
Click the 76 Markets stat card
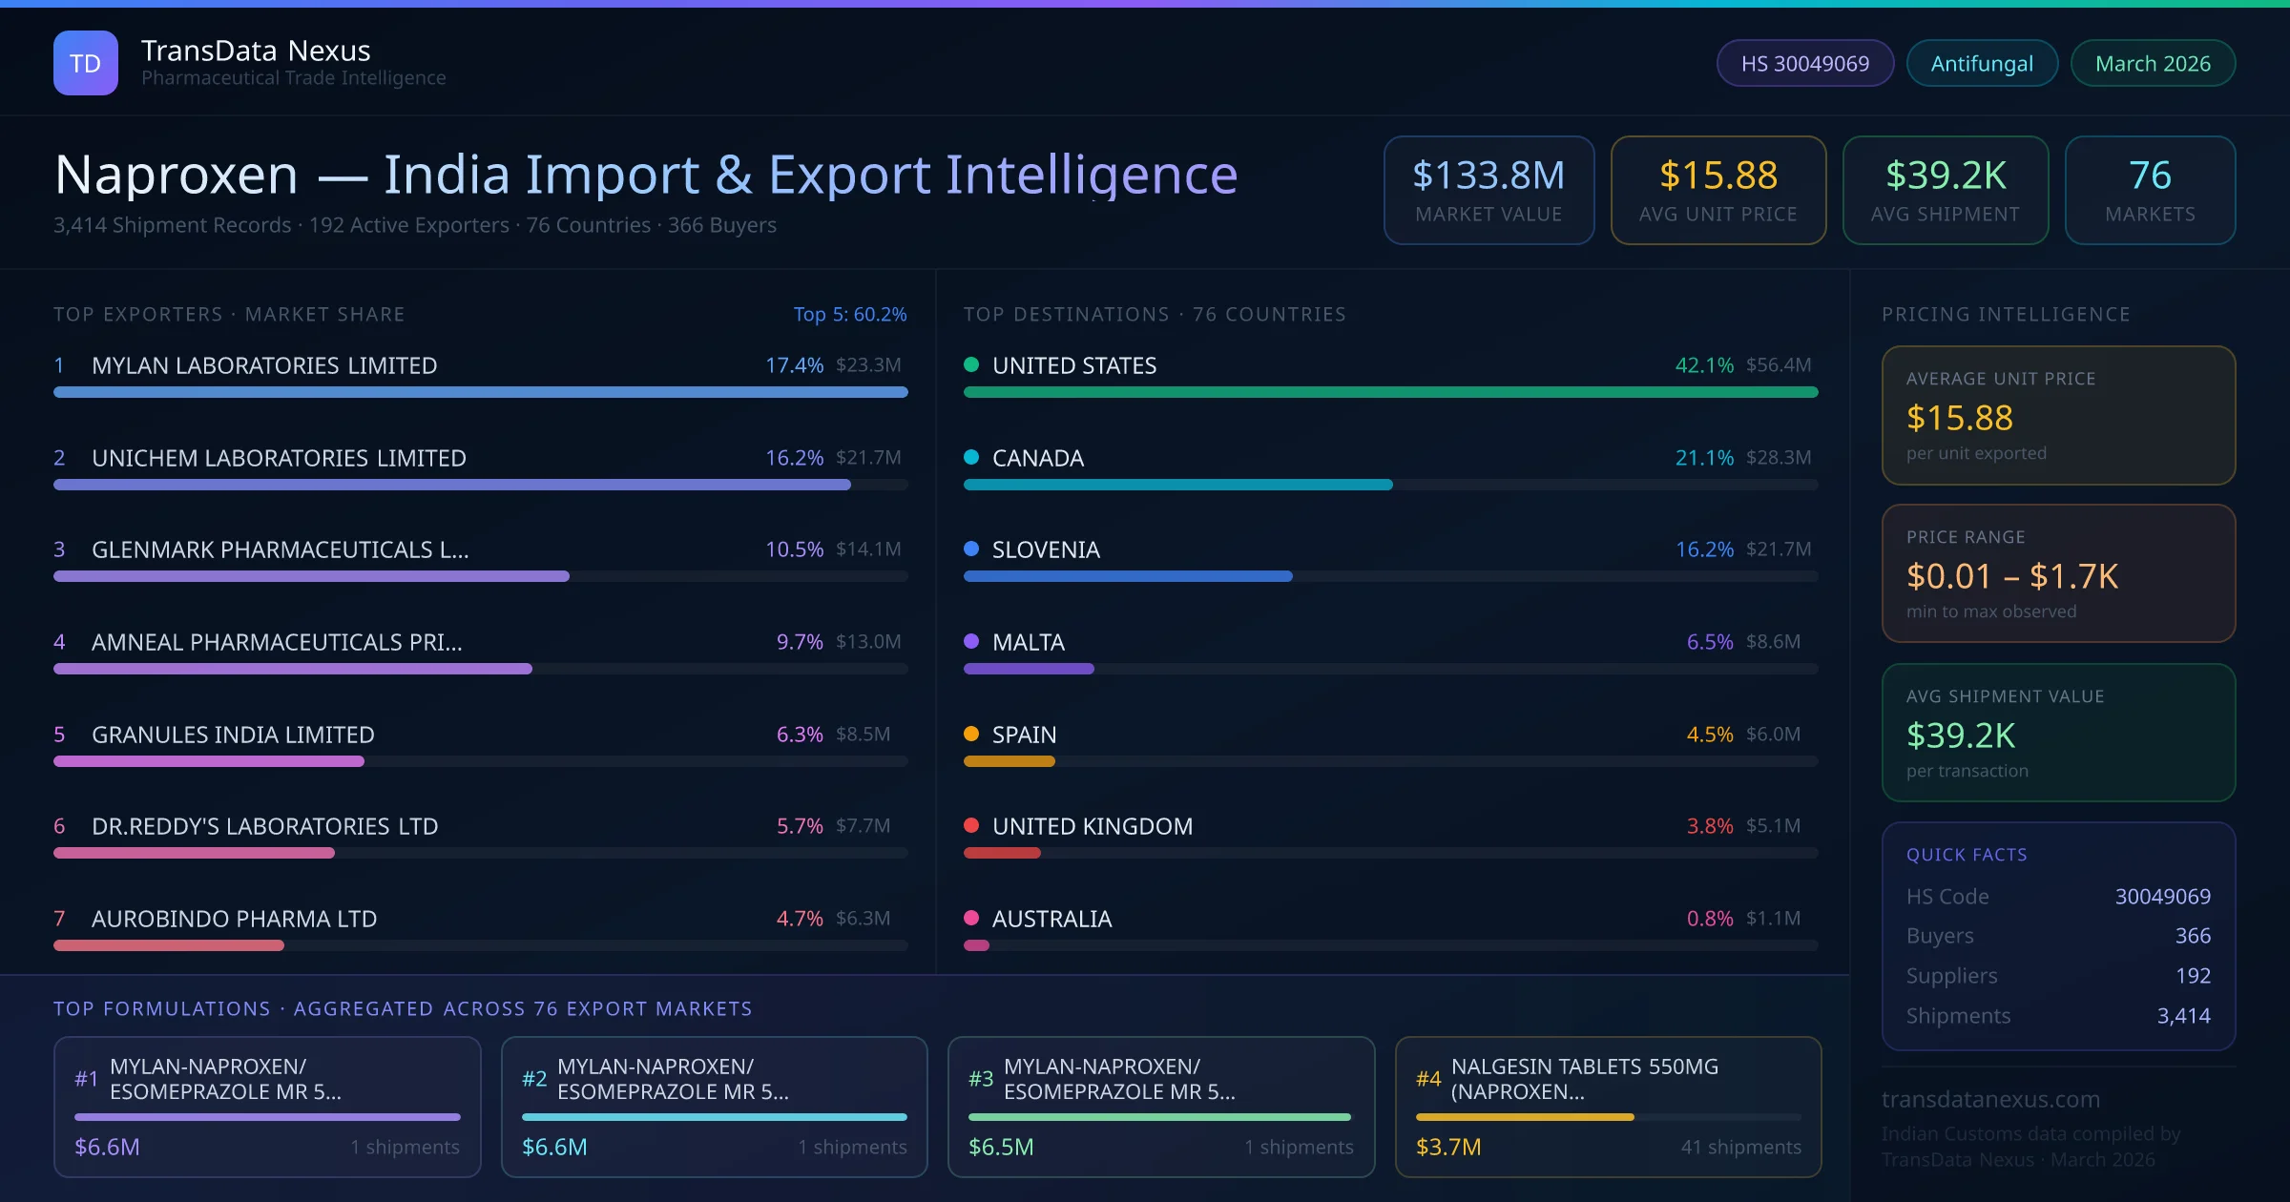tap(2149, 190)
